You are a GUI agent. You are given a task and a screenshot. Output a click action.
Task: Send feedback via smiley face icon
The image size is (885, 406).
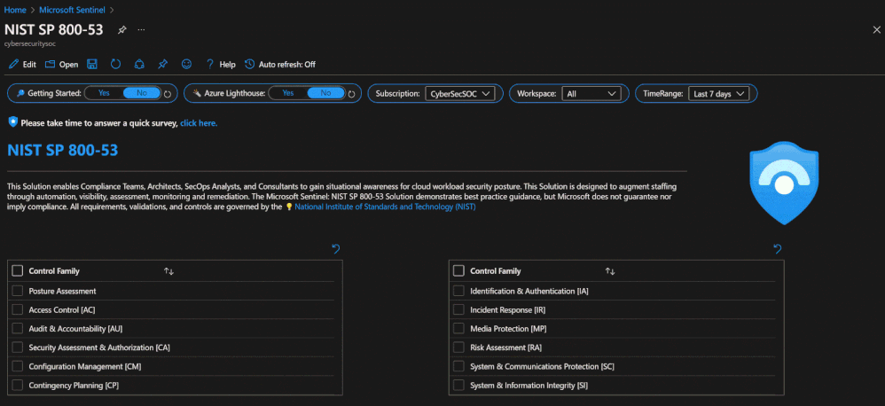point(186,65)
